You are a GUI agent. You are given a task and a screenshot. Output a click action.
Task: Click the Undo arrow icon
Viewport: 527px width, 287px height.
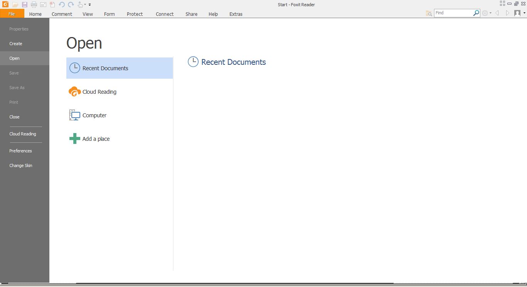click(x=62, y=5)
